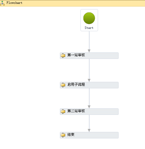
Task: Click the Flowchart header title
Action: pyautogui.click(x=14, y=3)
